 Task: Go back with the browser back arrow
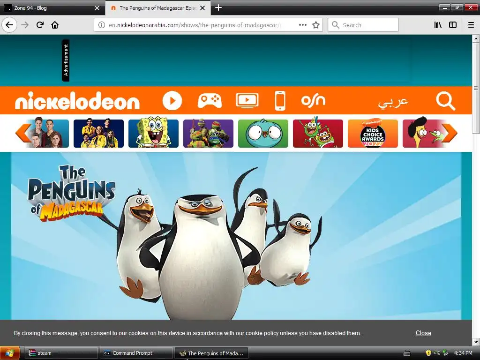pos(9,25)
